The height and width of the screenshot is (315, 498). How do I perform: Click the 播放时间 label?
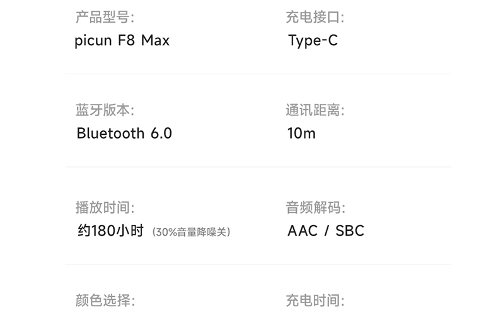coord(105,207)
